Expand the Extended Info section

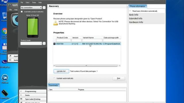(x=147, y=18)
